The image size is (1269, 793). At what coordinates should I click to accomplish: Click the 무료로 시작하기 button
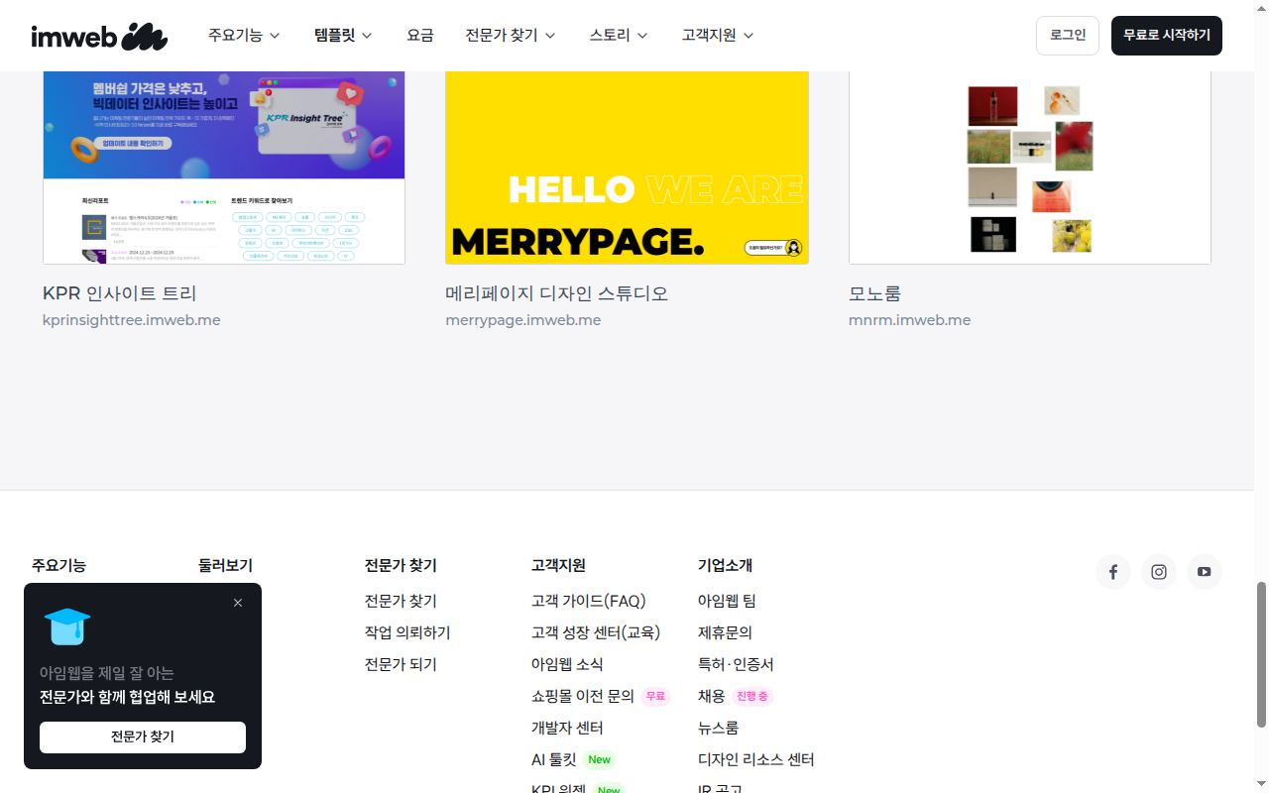click(x=1167, y=36)
